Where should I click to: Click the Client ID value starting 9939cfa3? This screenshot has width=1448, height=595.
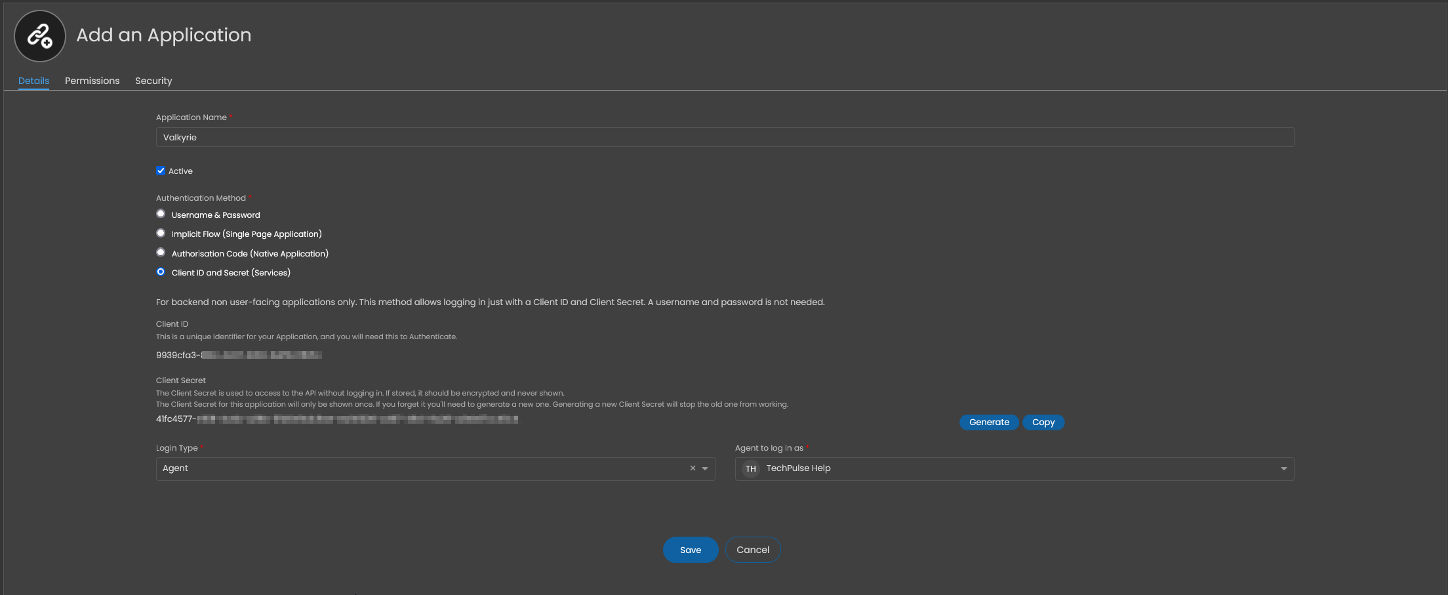pyautogui.click(x=239, y=355)
